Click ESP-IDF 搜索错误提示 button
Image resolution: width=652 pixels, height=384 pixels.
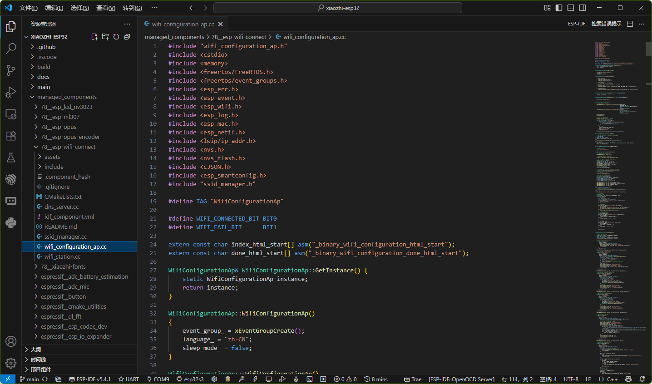606,24
